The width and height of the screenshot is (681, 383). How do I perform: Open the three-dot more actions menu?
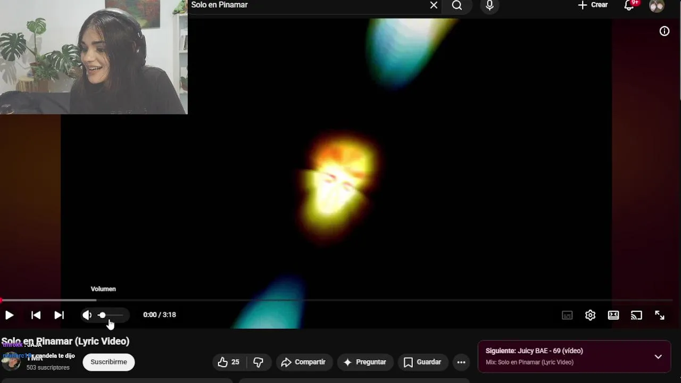(x=461, y=362)
